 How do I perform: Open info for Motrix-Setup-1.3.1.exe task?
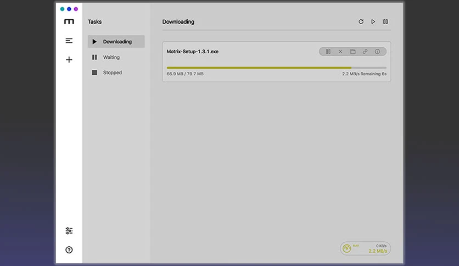[377, 52]
